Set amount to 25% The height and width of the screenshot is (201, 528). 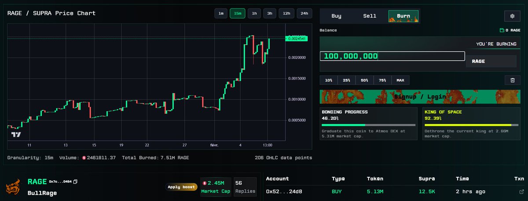pos(347,80)
